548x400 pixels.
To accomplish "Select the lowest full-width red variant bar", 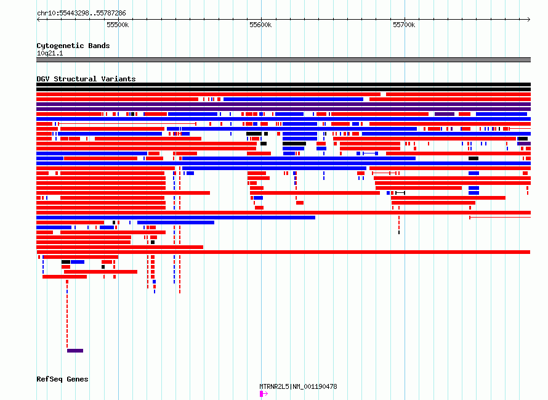I will tap(283, 252).
